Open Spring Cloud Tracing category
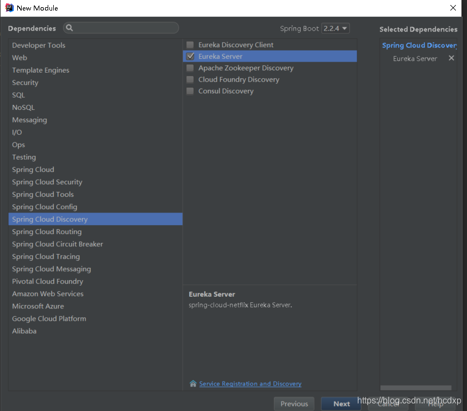Viewport: 467px width, 411px height. point(95,257)
